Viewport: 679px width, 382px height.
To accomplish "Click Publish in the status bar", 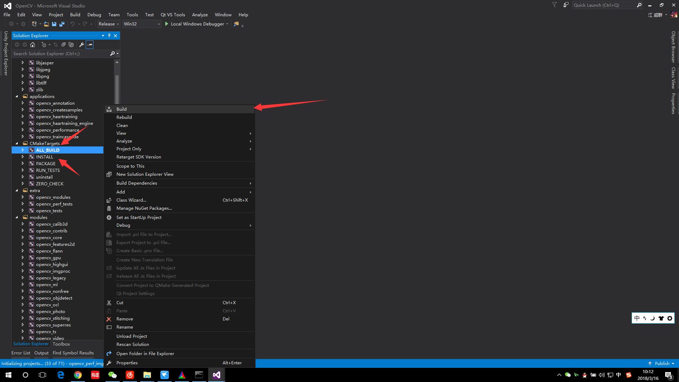I will (x=661, y=363).
